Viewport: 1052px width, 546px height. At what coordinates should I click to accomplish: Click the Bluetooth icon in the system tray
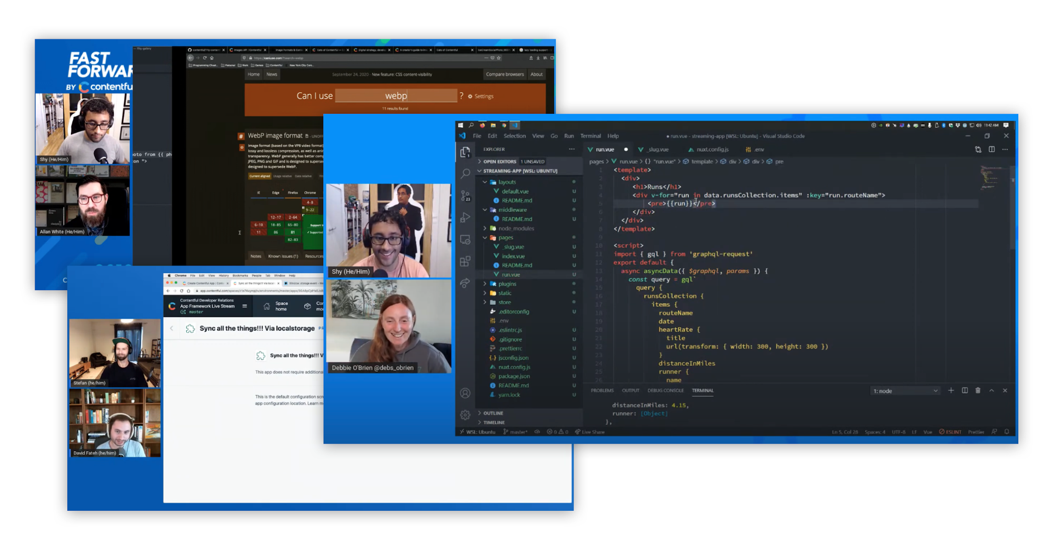[x=944, y=125]
